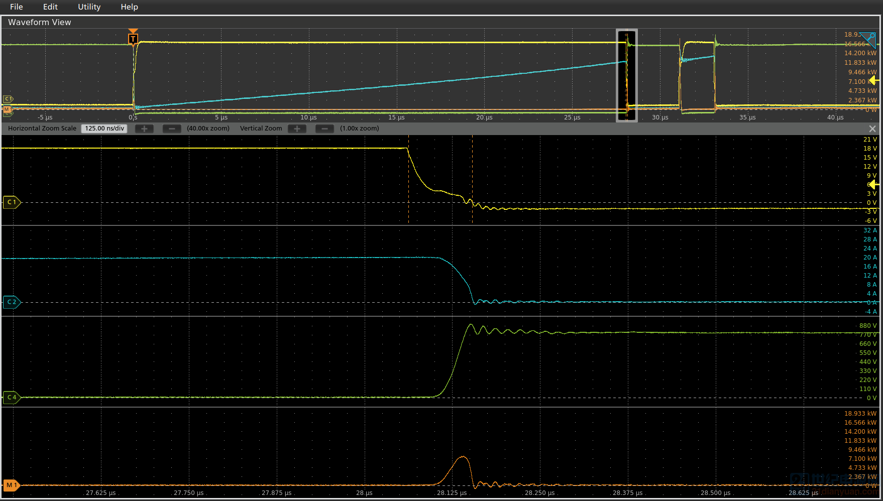Open the Help menu
Screen dimensions: 883x501
point(129,7)
